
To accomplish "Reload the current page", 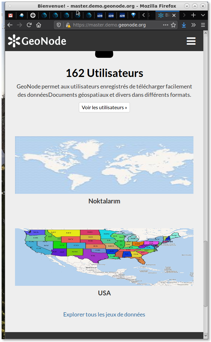I will pyautogui.click(x=29, y=25).
